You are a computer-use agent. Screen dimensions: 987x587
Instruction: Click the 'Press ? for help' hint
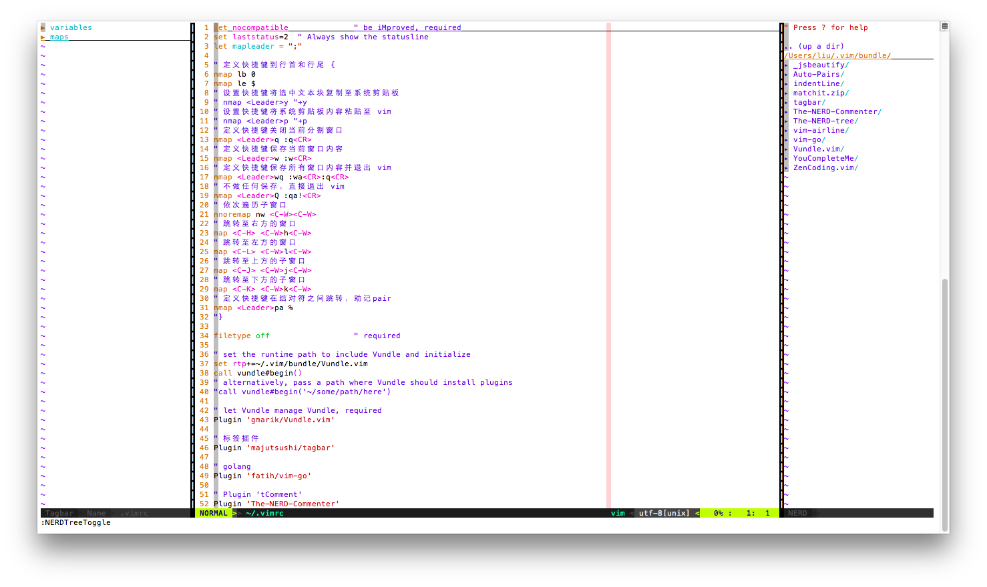830,28
